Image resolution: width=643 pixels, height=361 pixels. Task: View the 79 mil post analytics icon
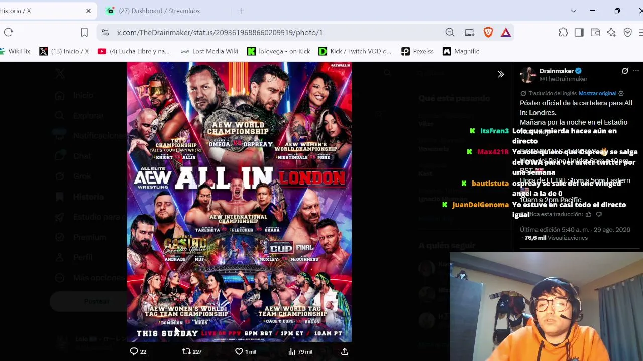coord(292,351)
